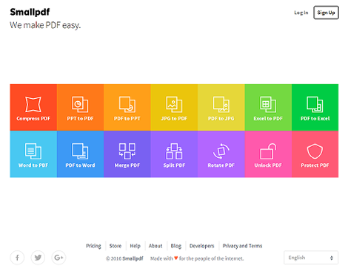Open the Twitter social icon
The height and width of the screenshot is (268, 348).
point(38,258)
